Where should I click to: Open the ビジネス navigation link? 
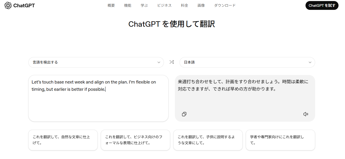[164, 5]
